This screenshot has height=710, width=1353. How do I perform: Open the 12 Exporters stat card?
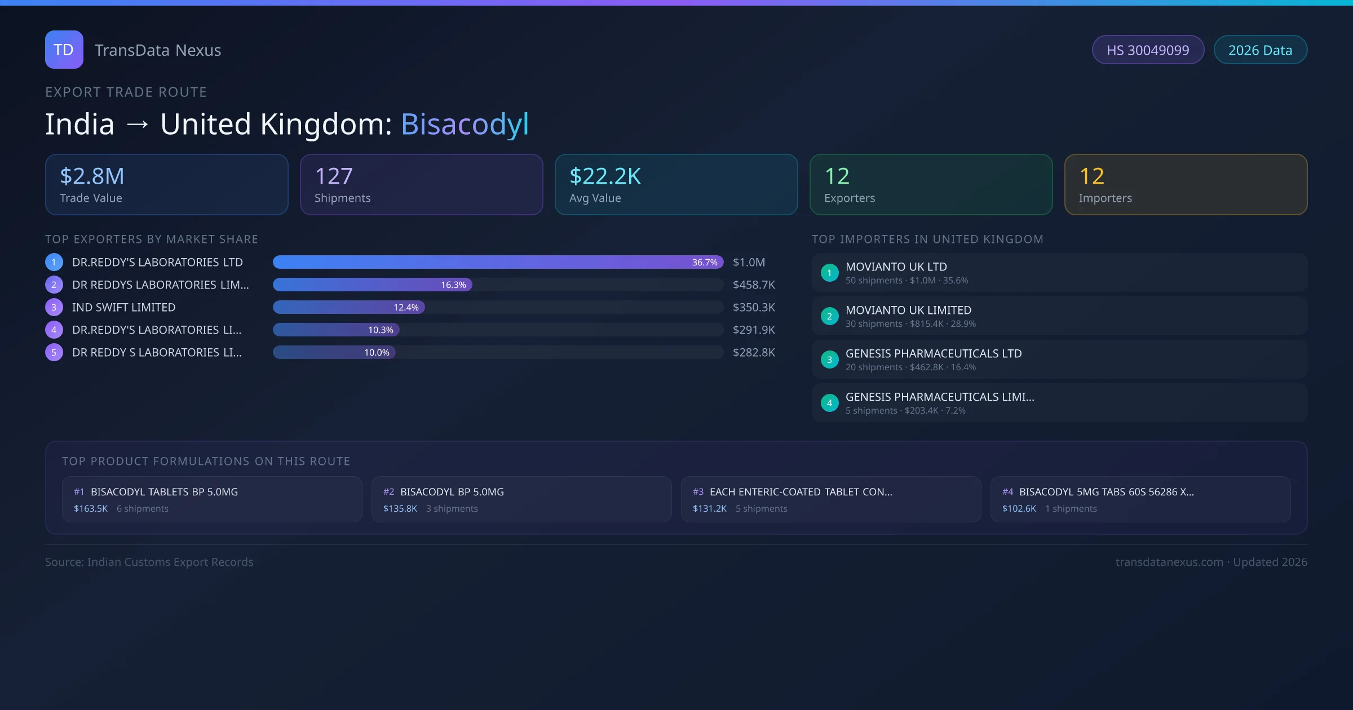(931, 184)
